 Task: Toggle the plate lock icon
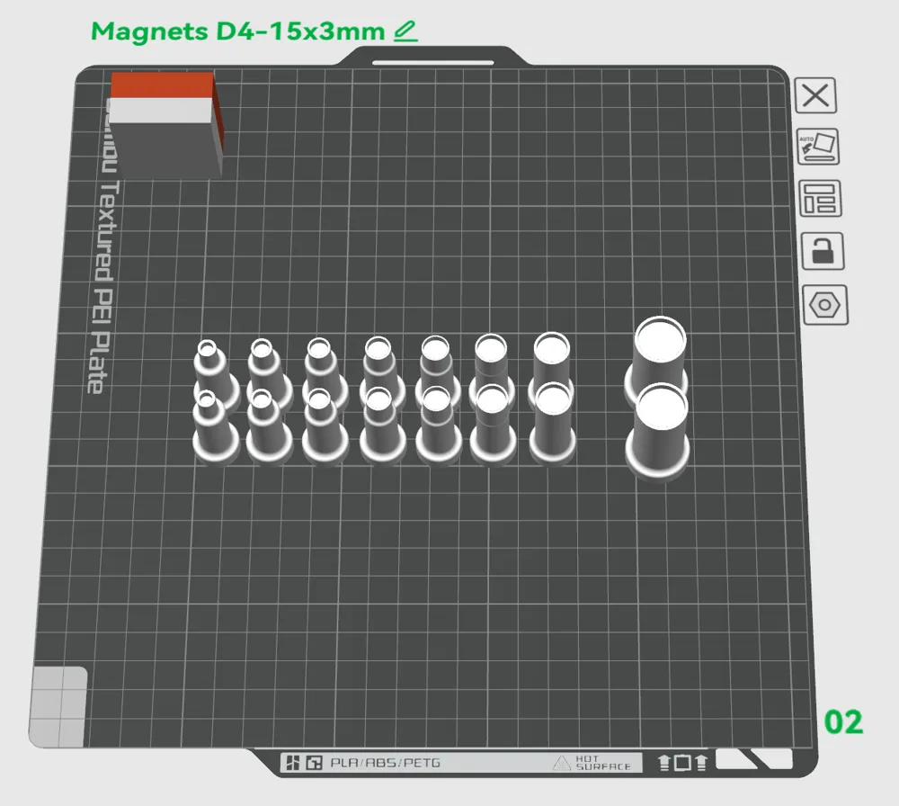coord(823,251)
